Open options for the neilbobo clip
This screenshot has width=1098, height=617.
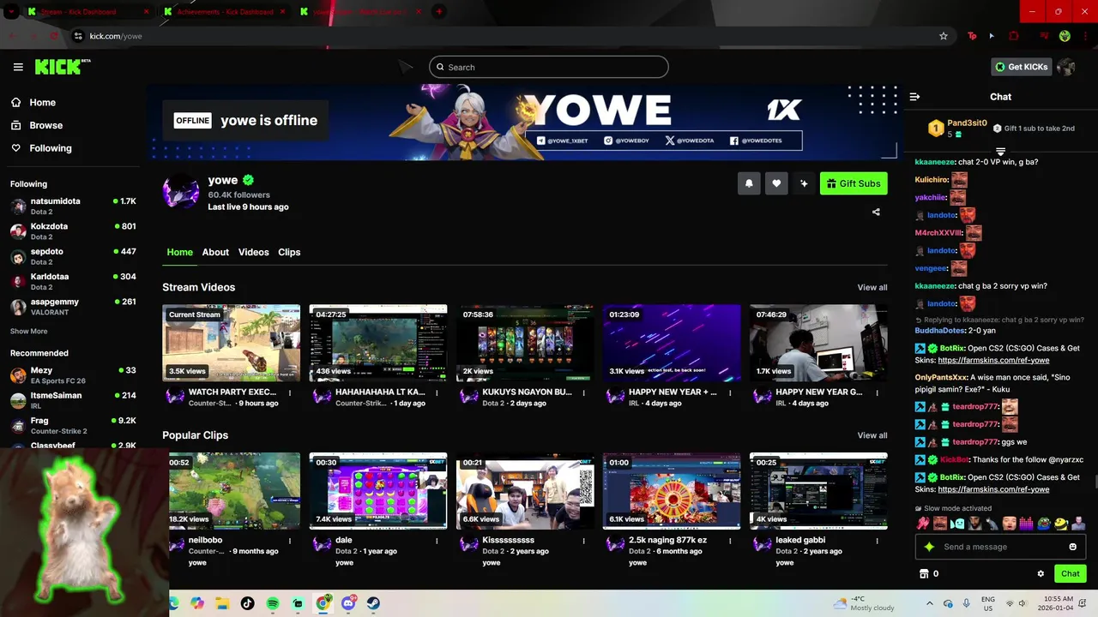pos(290,541)
